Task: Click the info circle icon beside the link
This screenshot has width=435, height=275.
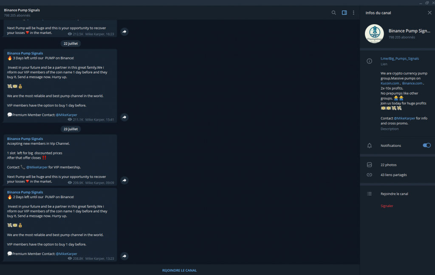Action: [370, 61]
